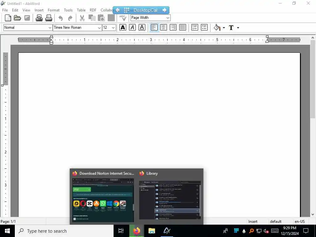
Task: Click the Page: 1/1 status text
Action: (8, 222)
